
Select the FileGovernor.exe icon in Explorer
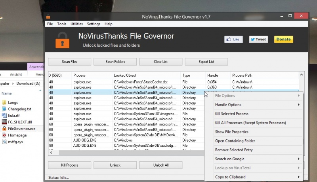tap(4, 129)
